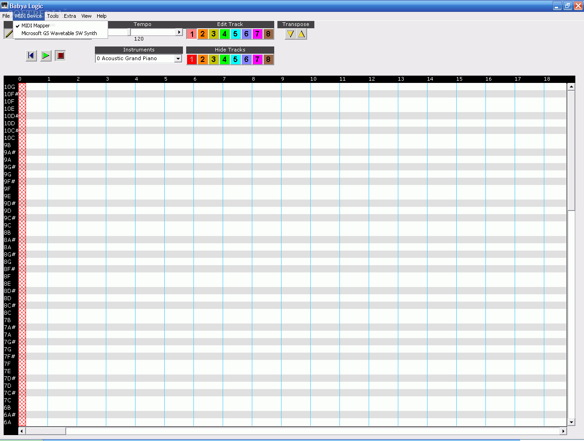Image resolution: width=584 pixels, height=441 pixels.
Task: Transpose notes down with yellow down arrow
Action: click(x=290, y=34)
